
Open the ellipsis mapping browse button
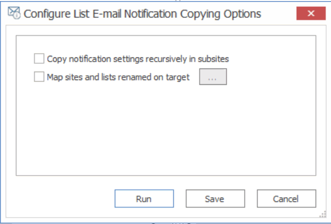tap(212, 77)
